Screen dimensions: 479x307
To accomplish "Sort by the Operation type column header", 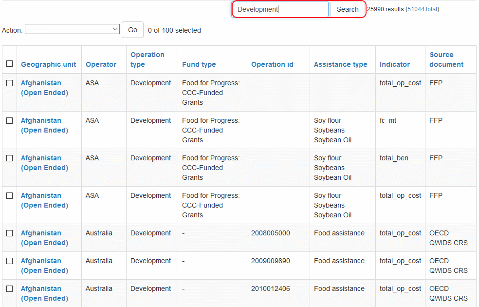I will point(147,59).
